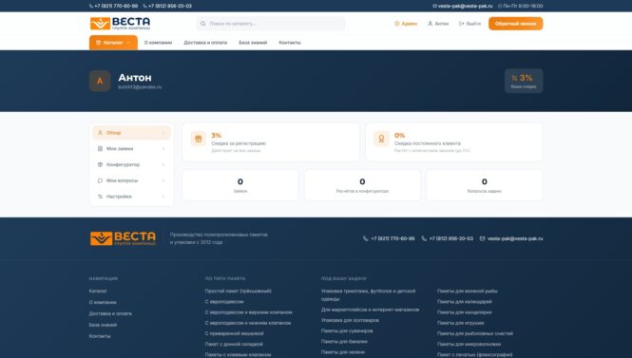Click the percent icon in the discount badge
This screenshot has width=632, height=358.
point(514,78)
